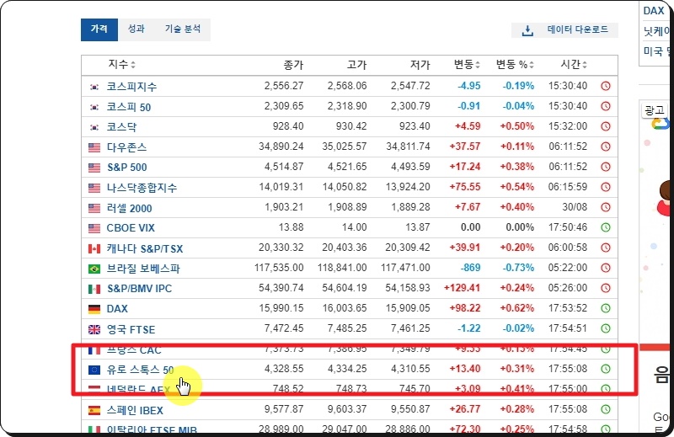This screenshot has width=674, height=437.
Task: Open the 다우존스 index link
Action: click(126, 147)
